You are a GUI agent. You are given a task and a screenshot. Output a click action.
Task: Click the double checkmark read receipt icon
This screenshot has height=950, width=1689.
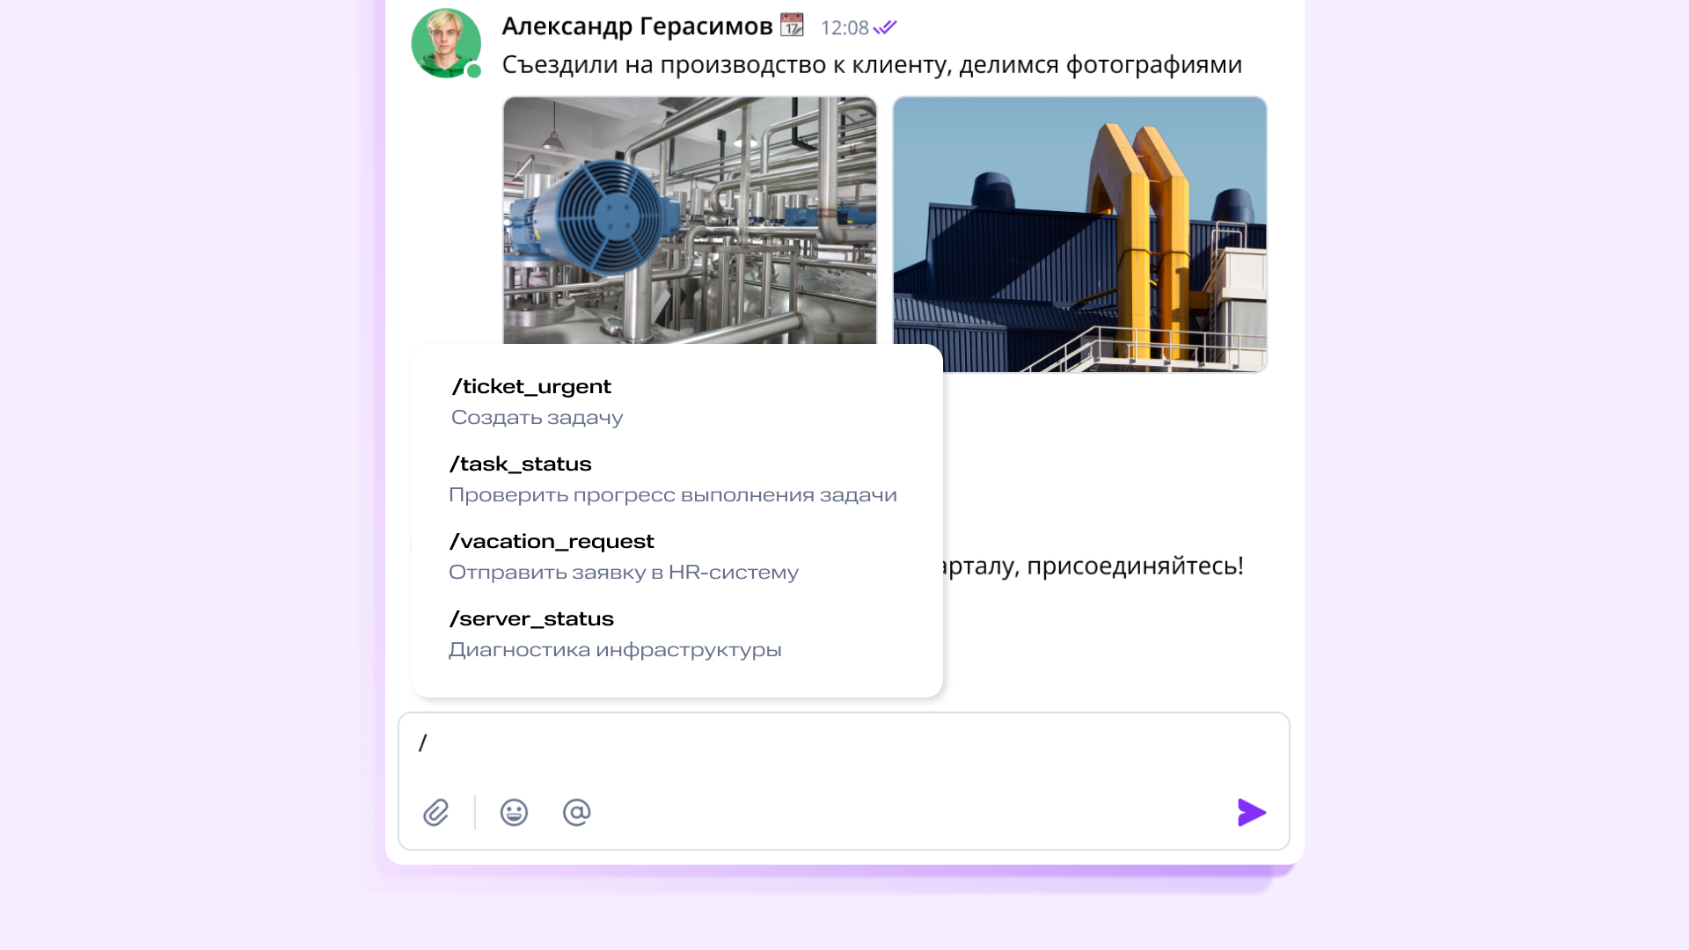pyautogui.click(x=885, y=27)
